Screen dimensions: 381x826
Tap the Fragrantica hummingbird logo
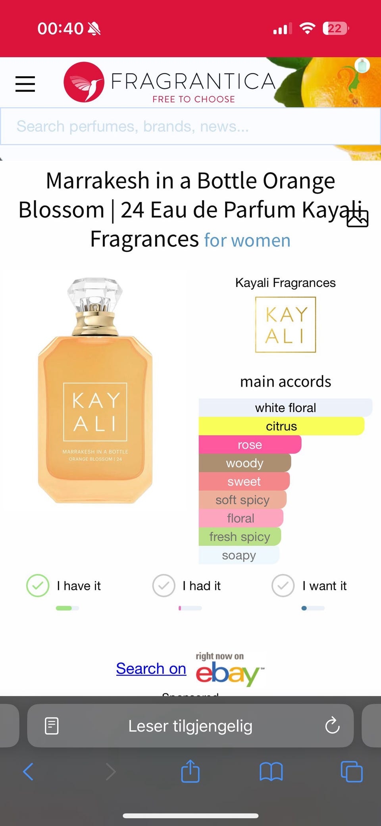[84, 82]
